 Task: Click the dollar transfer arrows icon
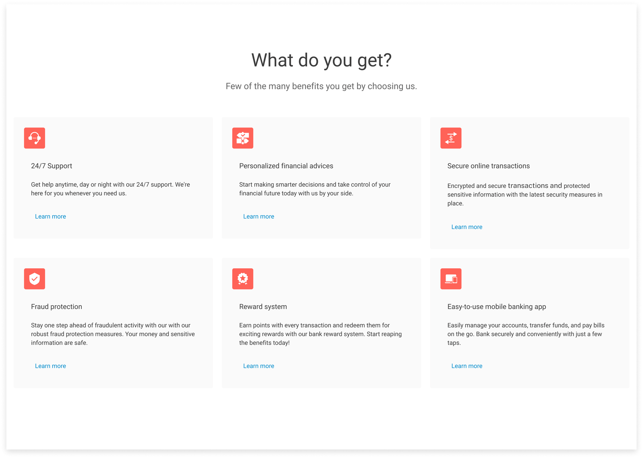pos(451,138)
